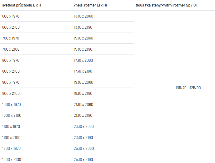Click the 2330 x 2190 cell
This screenshot has width=215, height=163.
[83, 138]
